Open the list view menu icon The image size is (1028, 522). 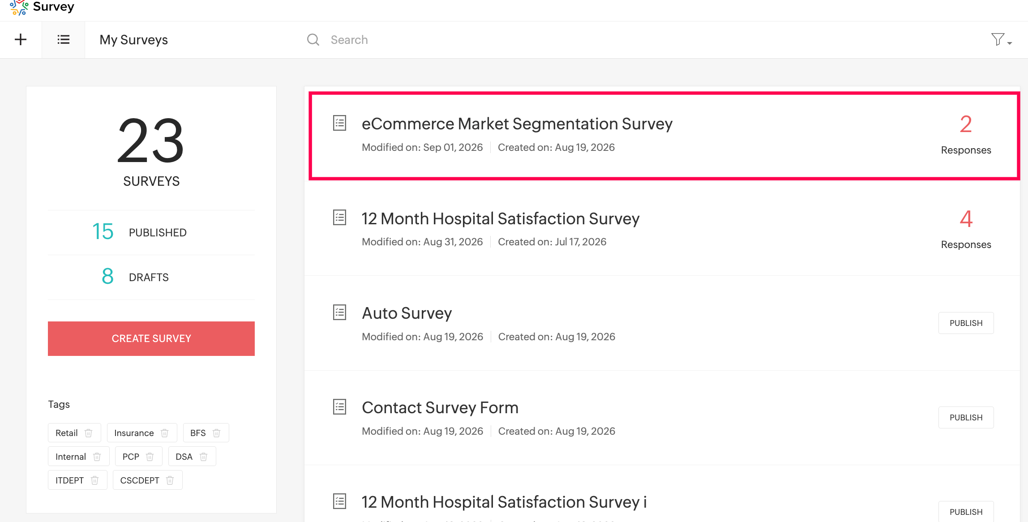pos(64,39)
